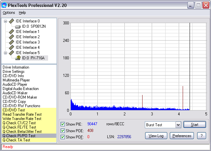The image size is (211, 151).
Task: Click the IDE Interface 4 chip icon
Action: click(x=12, y=47)
